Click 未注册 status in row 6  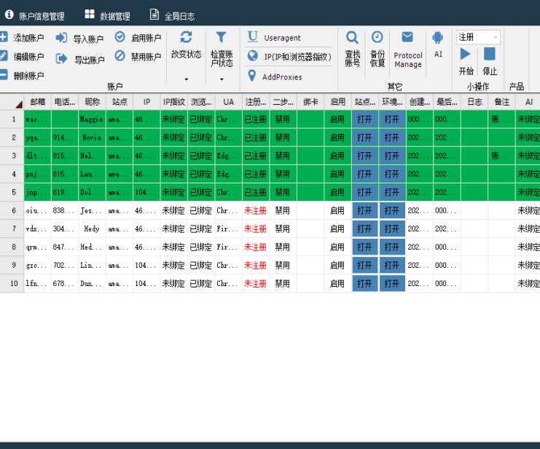(x=255, y=210)
